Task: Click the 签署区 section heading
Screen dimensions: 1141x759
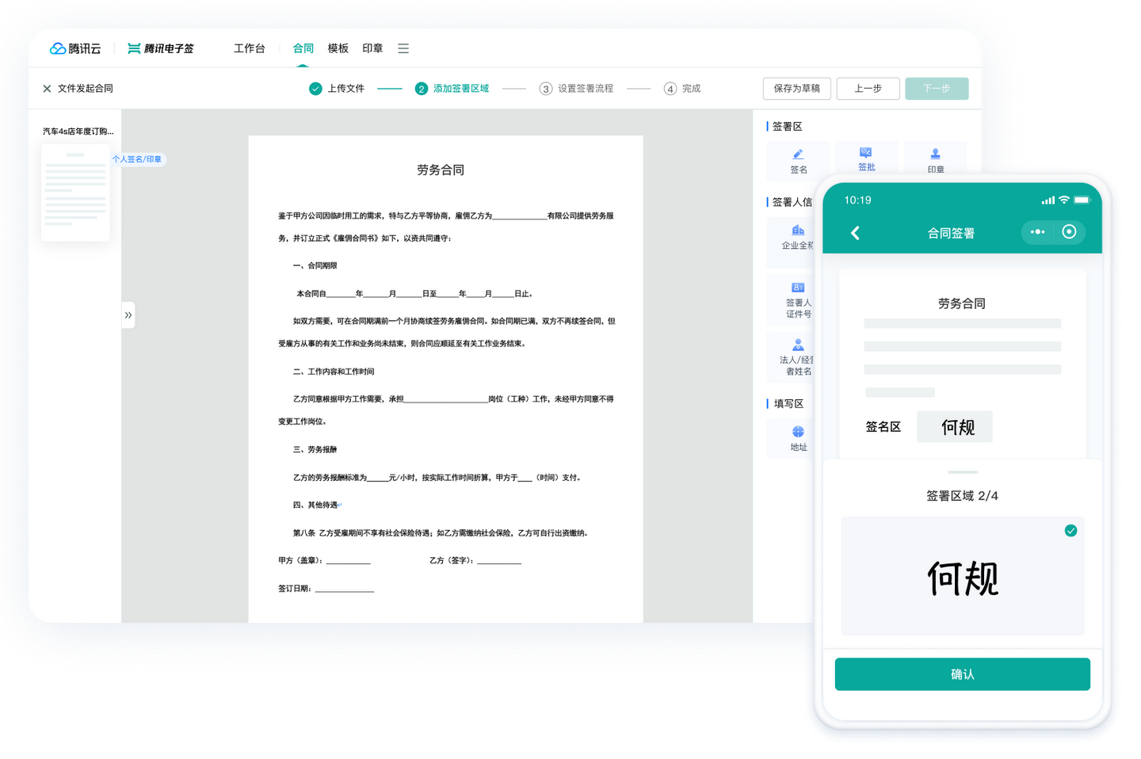Action: [x=787, y=127]
